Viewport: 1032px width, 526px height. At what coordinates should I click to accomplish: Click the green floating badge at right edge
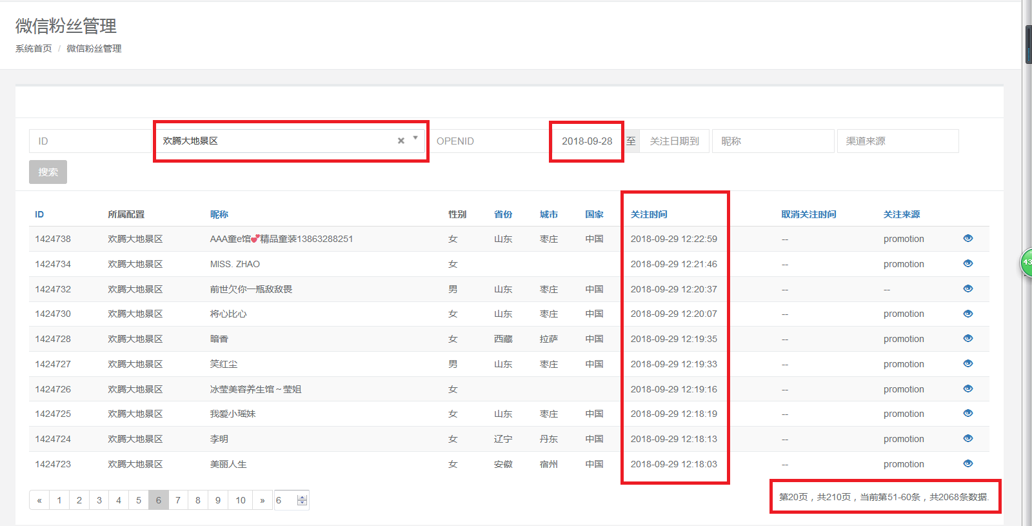tap(1026, 262)
